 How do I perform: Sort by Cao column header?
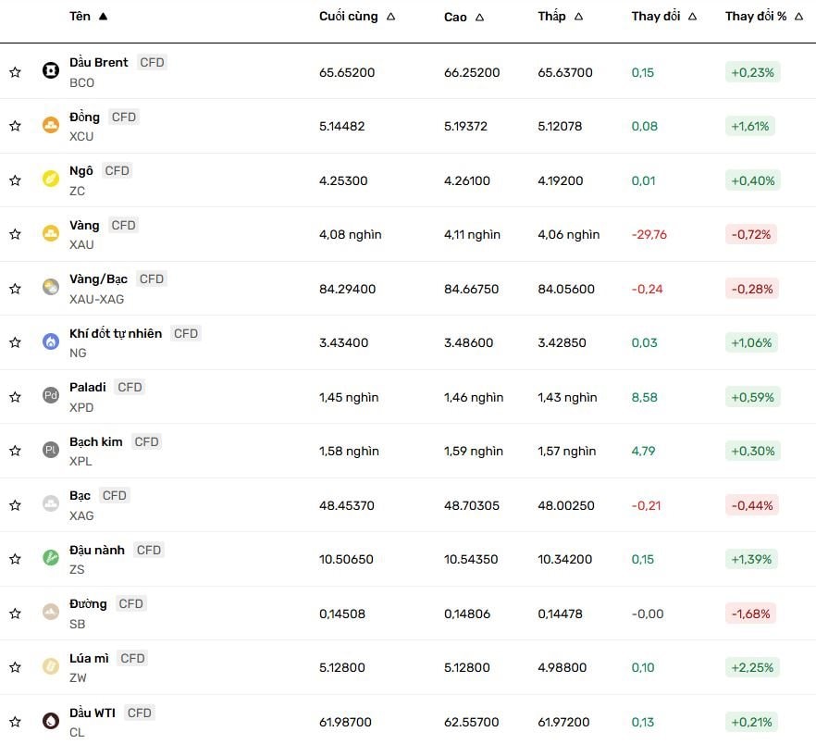click(x=464, y=17)
